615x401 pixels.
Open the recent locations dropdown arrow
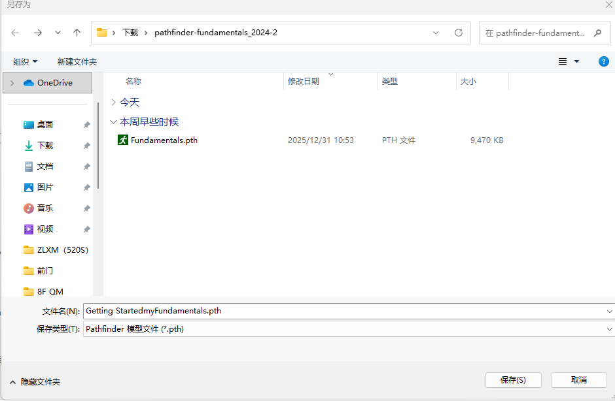[x=58, y=33]
